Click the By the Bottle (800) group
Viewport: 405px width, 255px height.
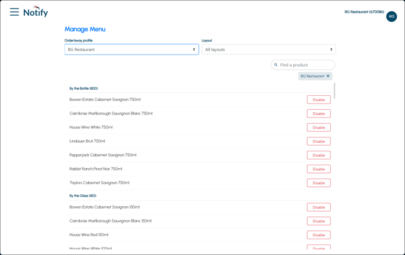click(x=83, y=89)
